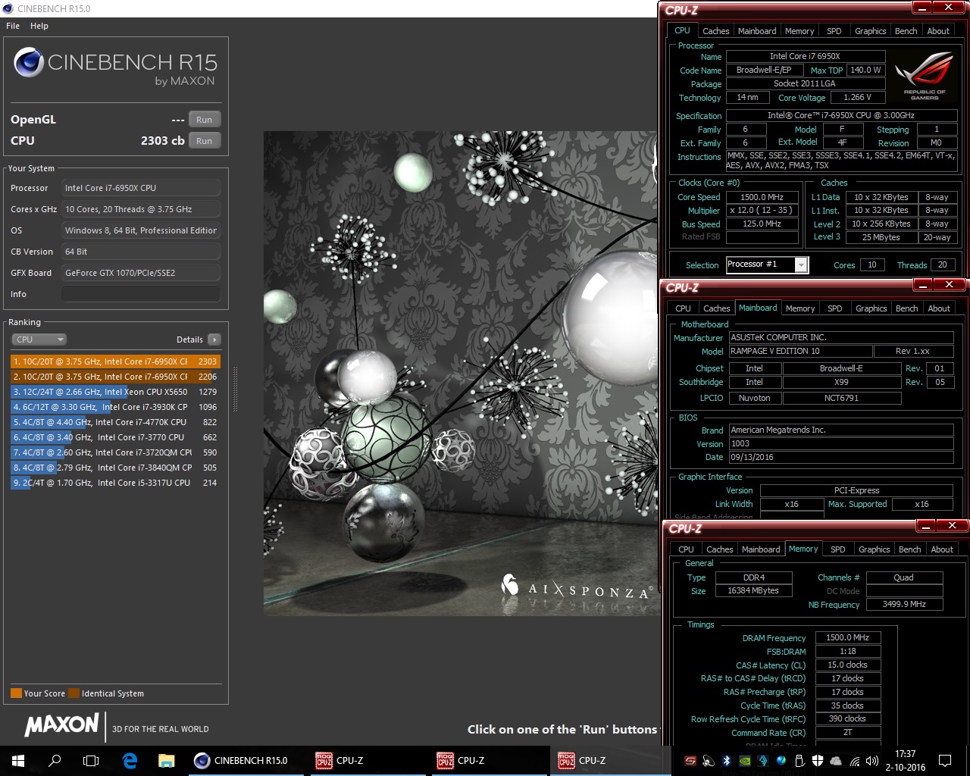Open the CPU ranking dropdown

[x=39, y=339]
